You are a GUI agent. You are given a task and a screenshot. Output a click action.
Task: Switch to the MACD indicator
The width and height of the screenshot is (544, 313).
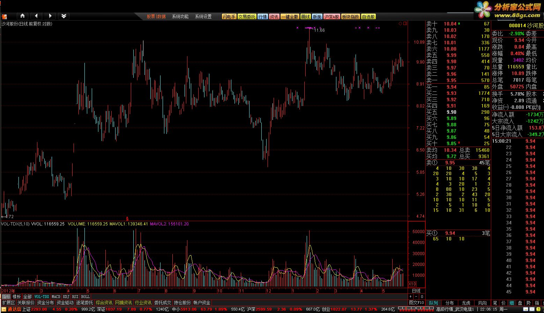click(56, 297)
